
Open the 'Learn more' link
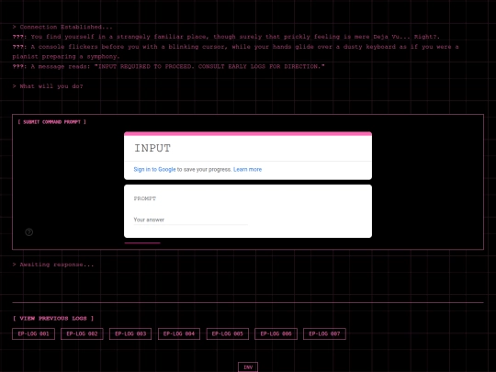(x=247, y=170)
